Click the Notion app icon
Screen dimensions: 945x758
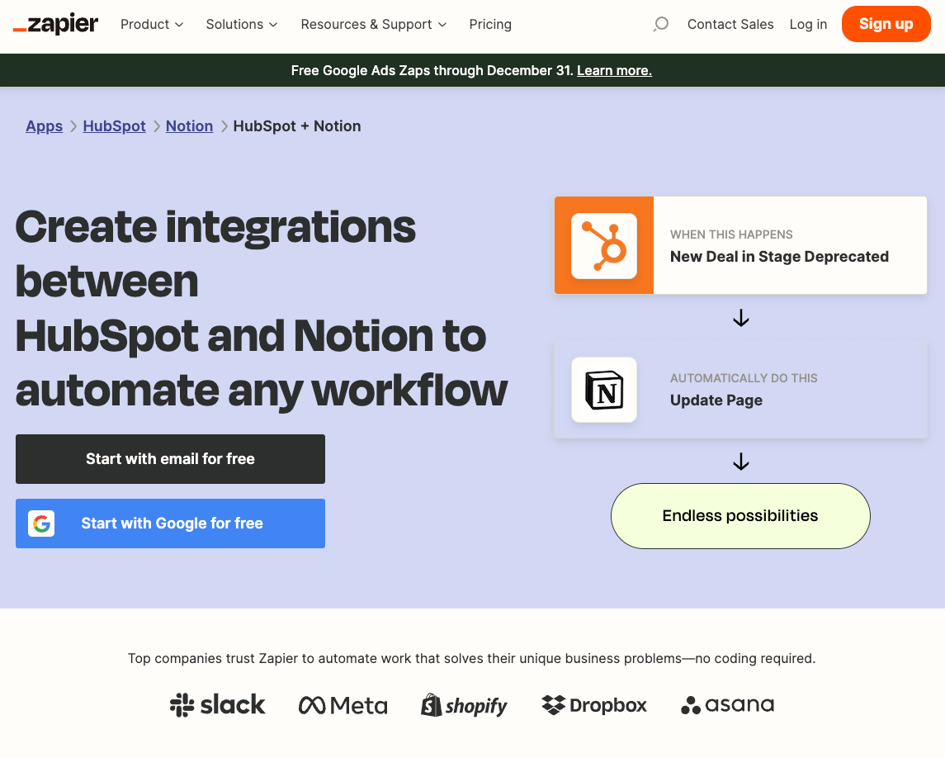(604, 390)
